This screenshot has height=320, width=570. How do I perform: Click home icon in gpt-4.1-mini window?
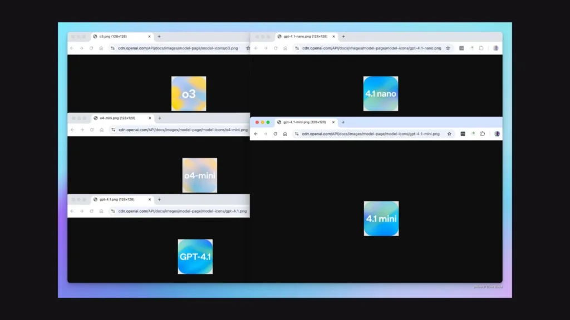tap(285, 134)
